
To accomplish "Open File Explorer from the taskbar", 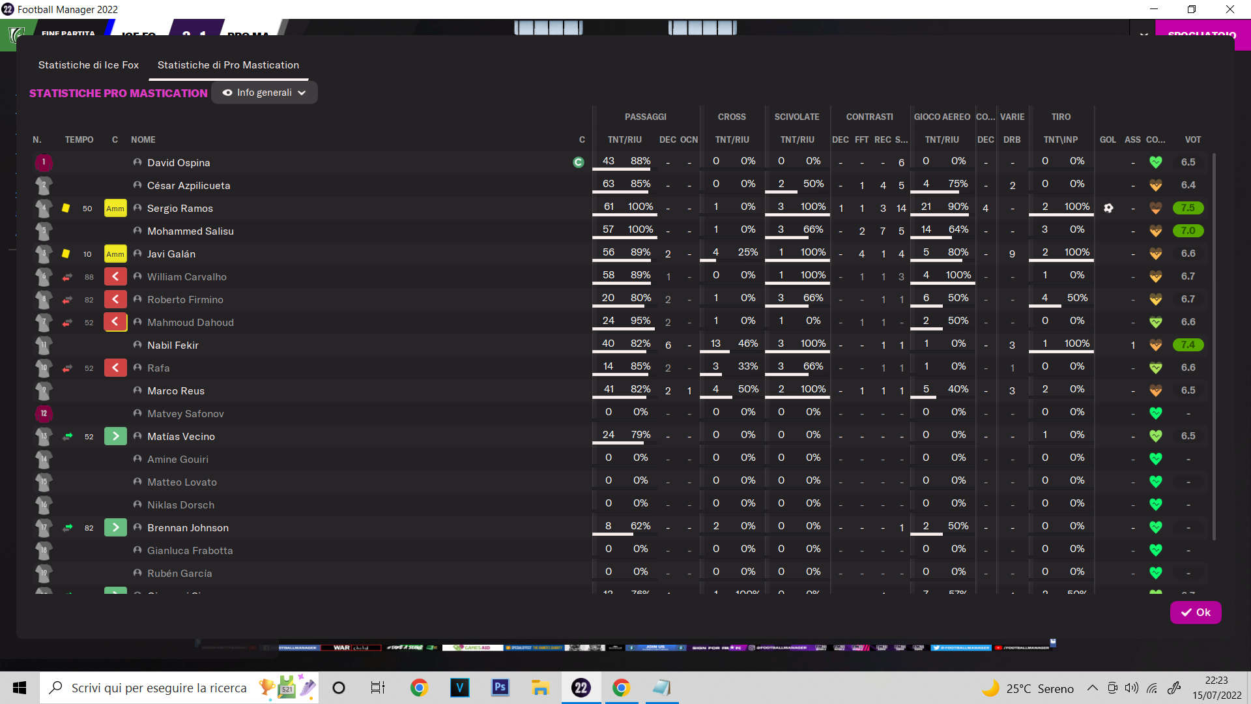I will (x=540, y=688).
